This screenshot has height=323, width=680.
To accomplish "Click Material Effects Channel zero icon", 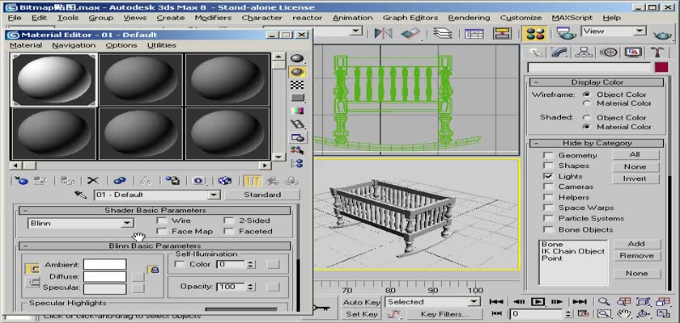I will (198, 180).
